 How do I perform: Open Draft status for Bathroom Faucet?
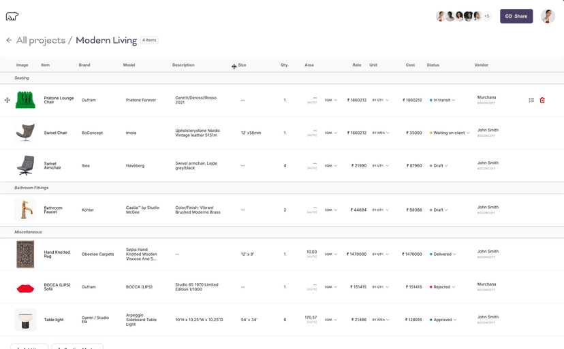click(439, 210)
